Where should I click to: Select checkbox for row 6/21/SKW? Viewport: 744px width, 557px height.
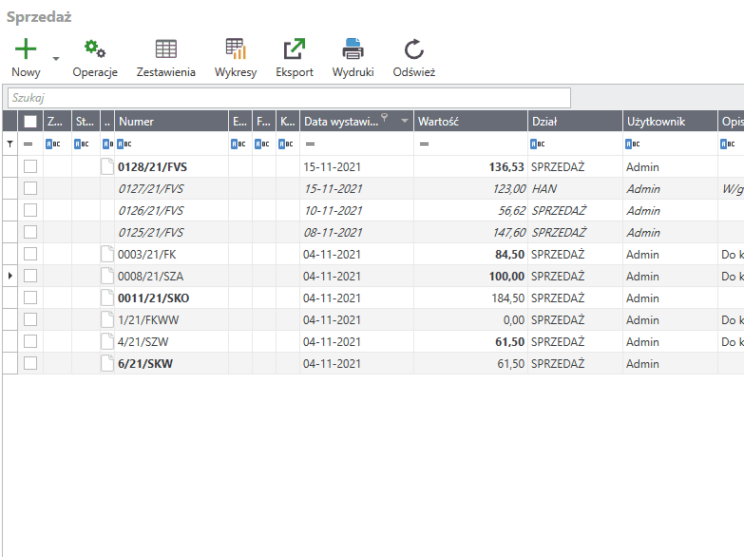tap(30, 363)
